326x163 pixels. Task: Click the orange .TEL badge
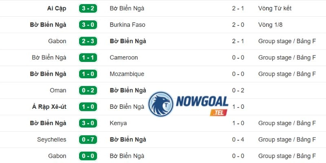(218, 112)
